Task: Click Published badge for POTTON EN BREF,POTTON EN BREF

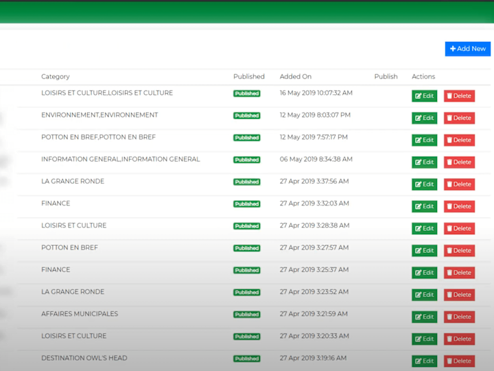Action: click(x=247, y=137)
